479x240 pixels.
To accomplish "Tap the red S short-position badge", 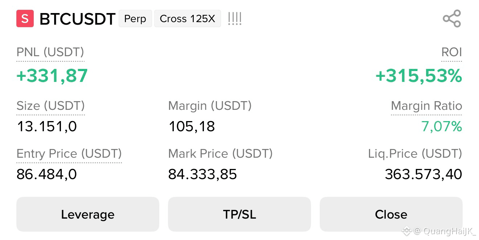I will 25,18.
